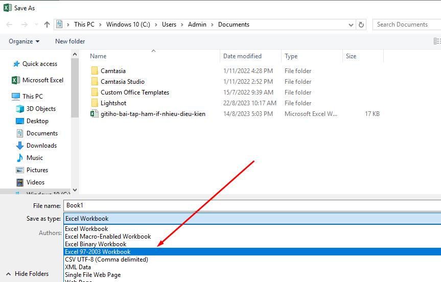The image size is (441, 282).
Task: Select the Lightshot folder
Action: (x=113, y=103)
